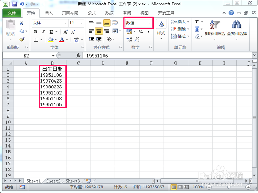Switch to the 页面布局 tab
258x193 pixels.
point(70,13)
